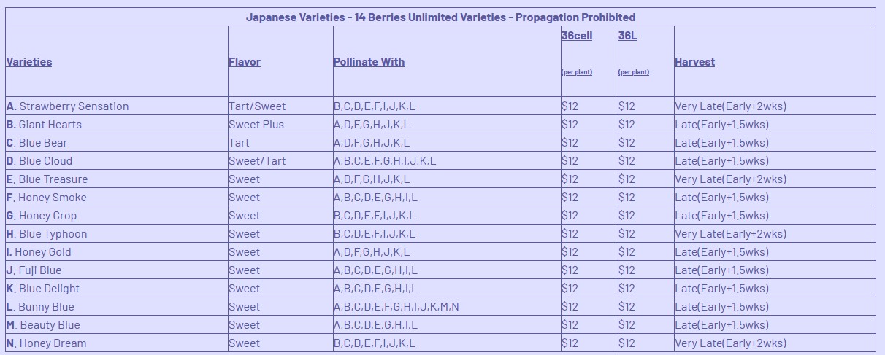This screenshot has height=355, width=885.
Task: Select the Honey Smoke variety name
Action: tap(52, 198)
